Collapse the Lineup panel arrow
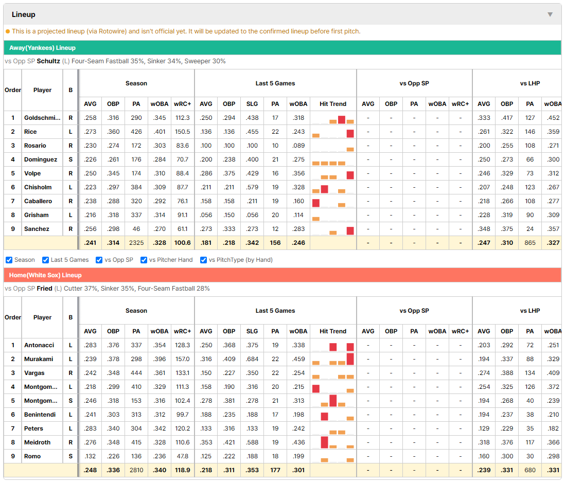Screen dimensions: 565x483 click(550, 14)
